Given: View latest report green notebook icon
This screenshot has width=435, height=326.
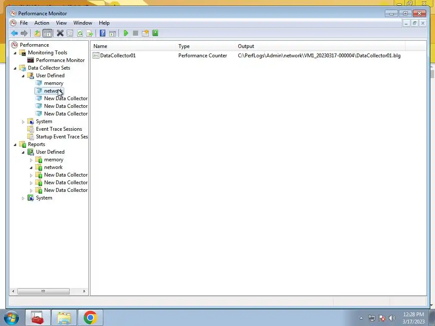Looking at the screenshot, I should [155, 33].
